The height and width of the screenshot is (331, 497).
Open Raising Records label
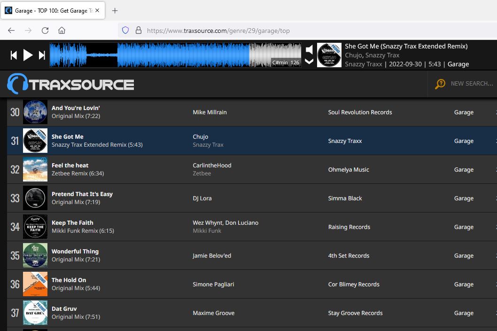(349, 227)
